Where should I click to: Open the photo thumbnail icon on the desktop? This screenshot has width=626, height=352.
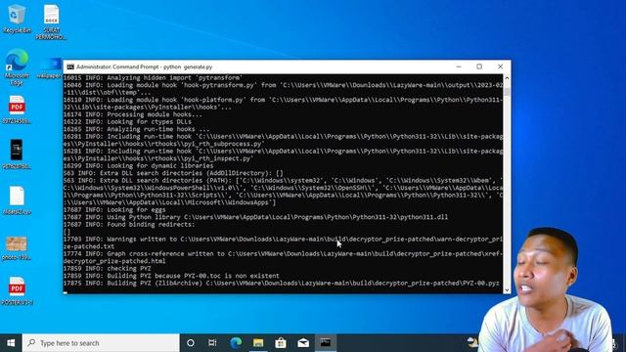coord(17,247)
